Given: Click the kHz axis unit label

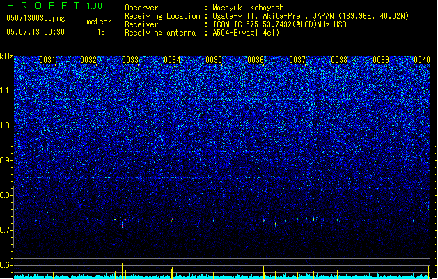Looking at the screenshot, I should coord(6,56).
